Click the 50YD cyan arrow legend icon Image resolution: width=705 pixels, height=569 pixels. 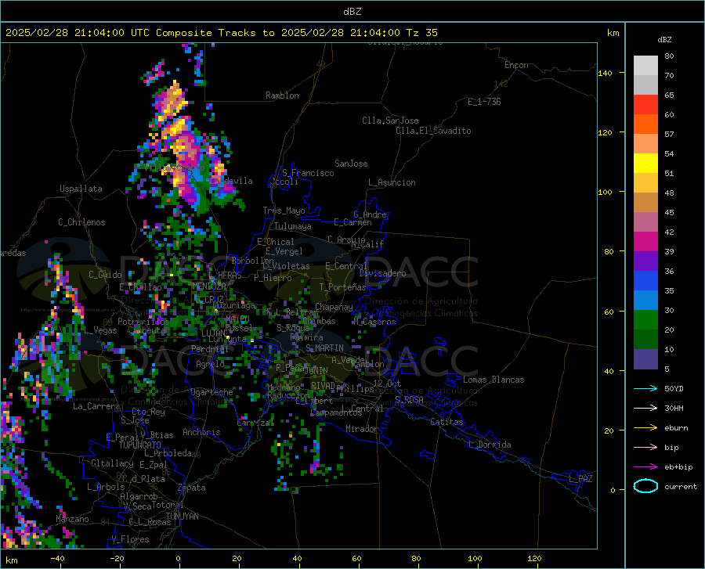(x=645, y=388)
